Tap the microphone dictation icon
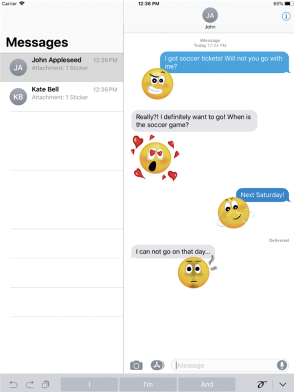Viewport: 294px width, 392px height. [282, 365]
